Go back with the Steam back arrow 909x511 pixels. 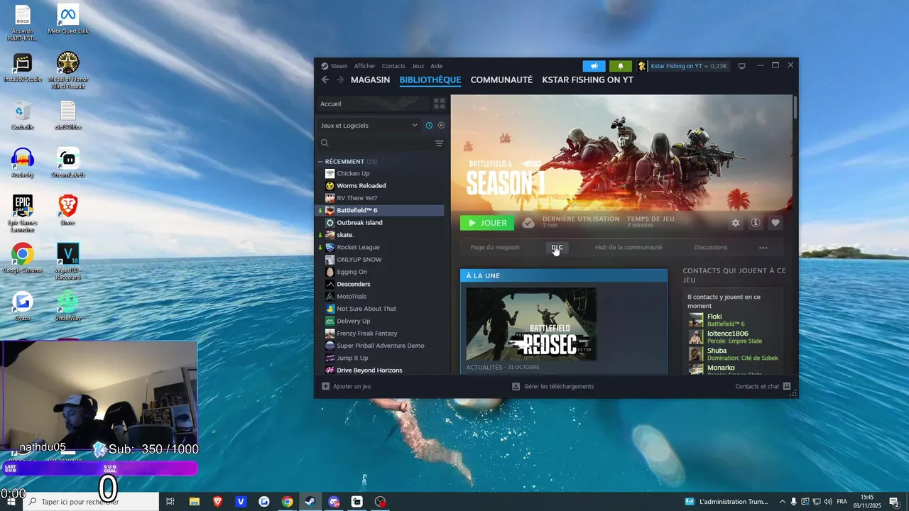coord(325,79)
